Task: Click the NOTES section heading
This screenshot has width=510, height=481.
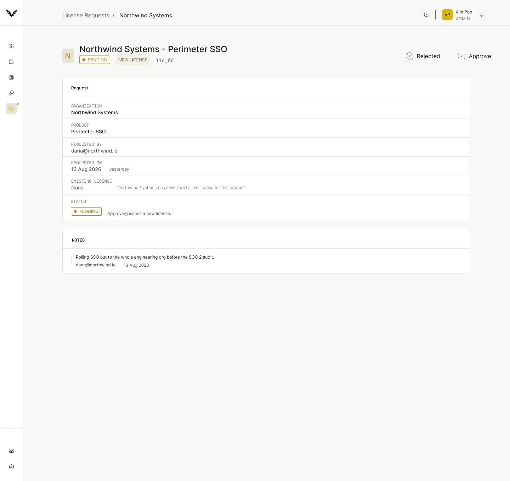Action: [x=78, y=240]
